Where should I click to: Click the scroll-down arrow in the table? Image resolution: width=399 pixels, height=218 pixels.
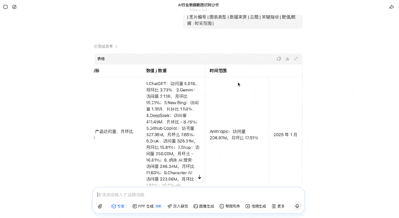pos(199,177)
